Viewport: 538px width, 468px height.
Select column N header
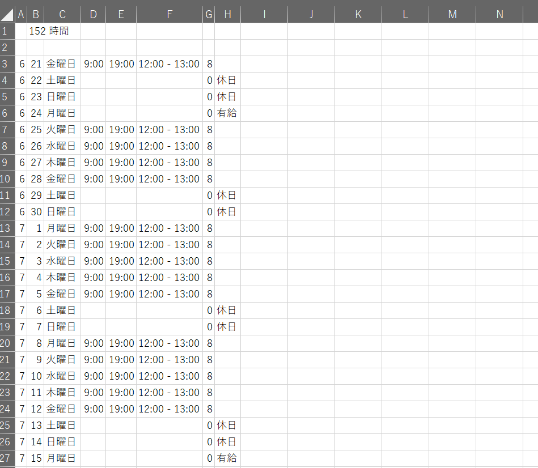[x=499, y=14]
